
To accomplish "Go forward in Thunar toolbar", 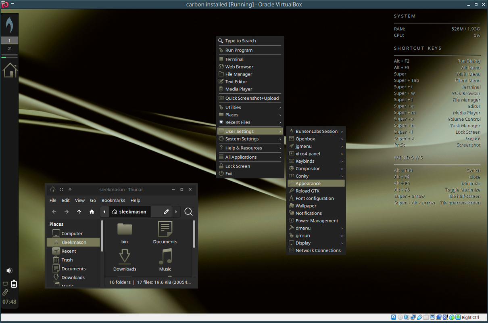I will (x=67, y=212).
